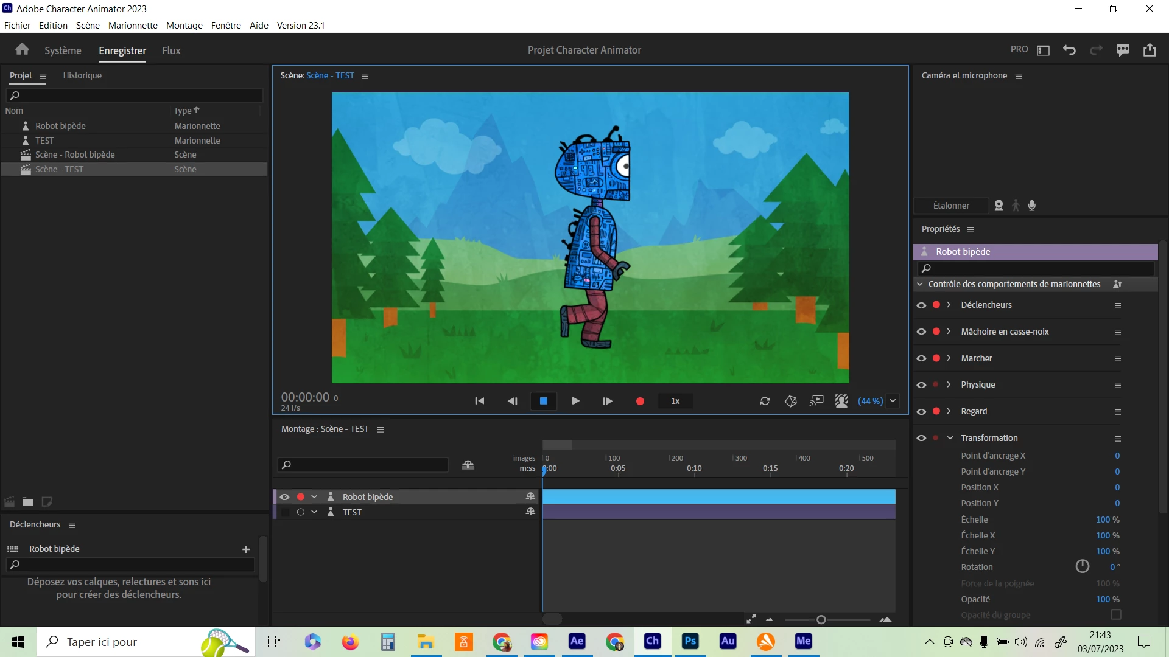Toggle visibility of Robot bipède timeline track

pyautogui.click(x=284, y=497)
